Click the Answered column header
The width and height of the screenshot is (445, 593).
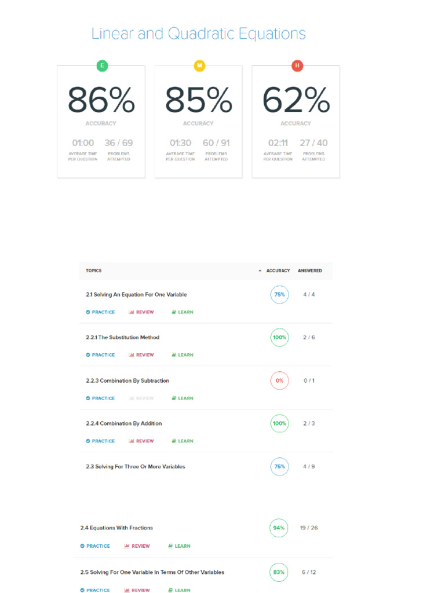point(310,270)
